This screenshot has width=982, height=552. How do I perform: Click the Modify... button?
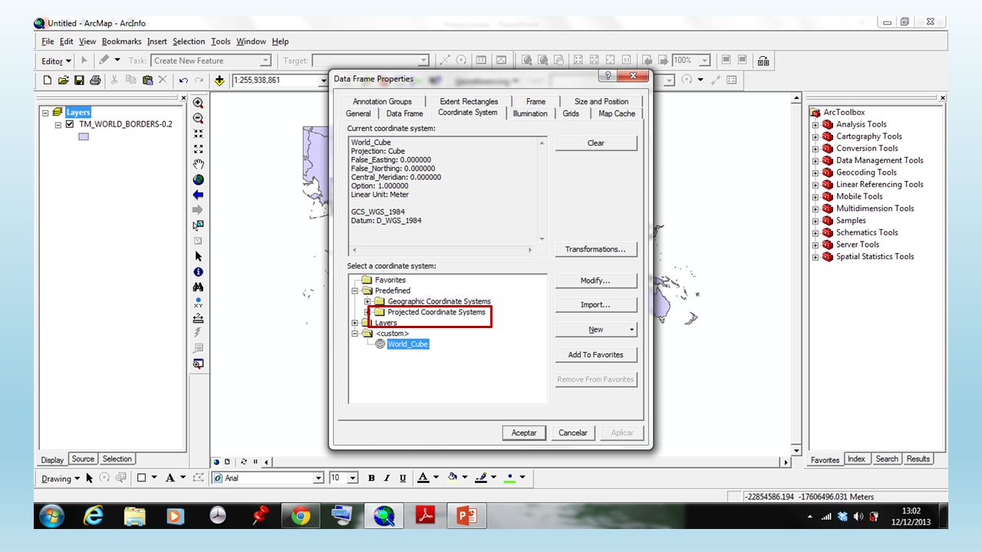[596, 281]
